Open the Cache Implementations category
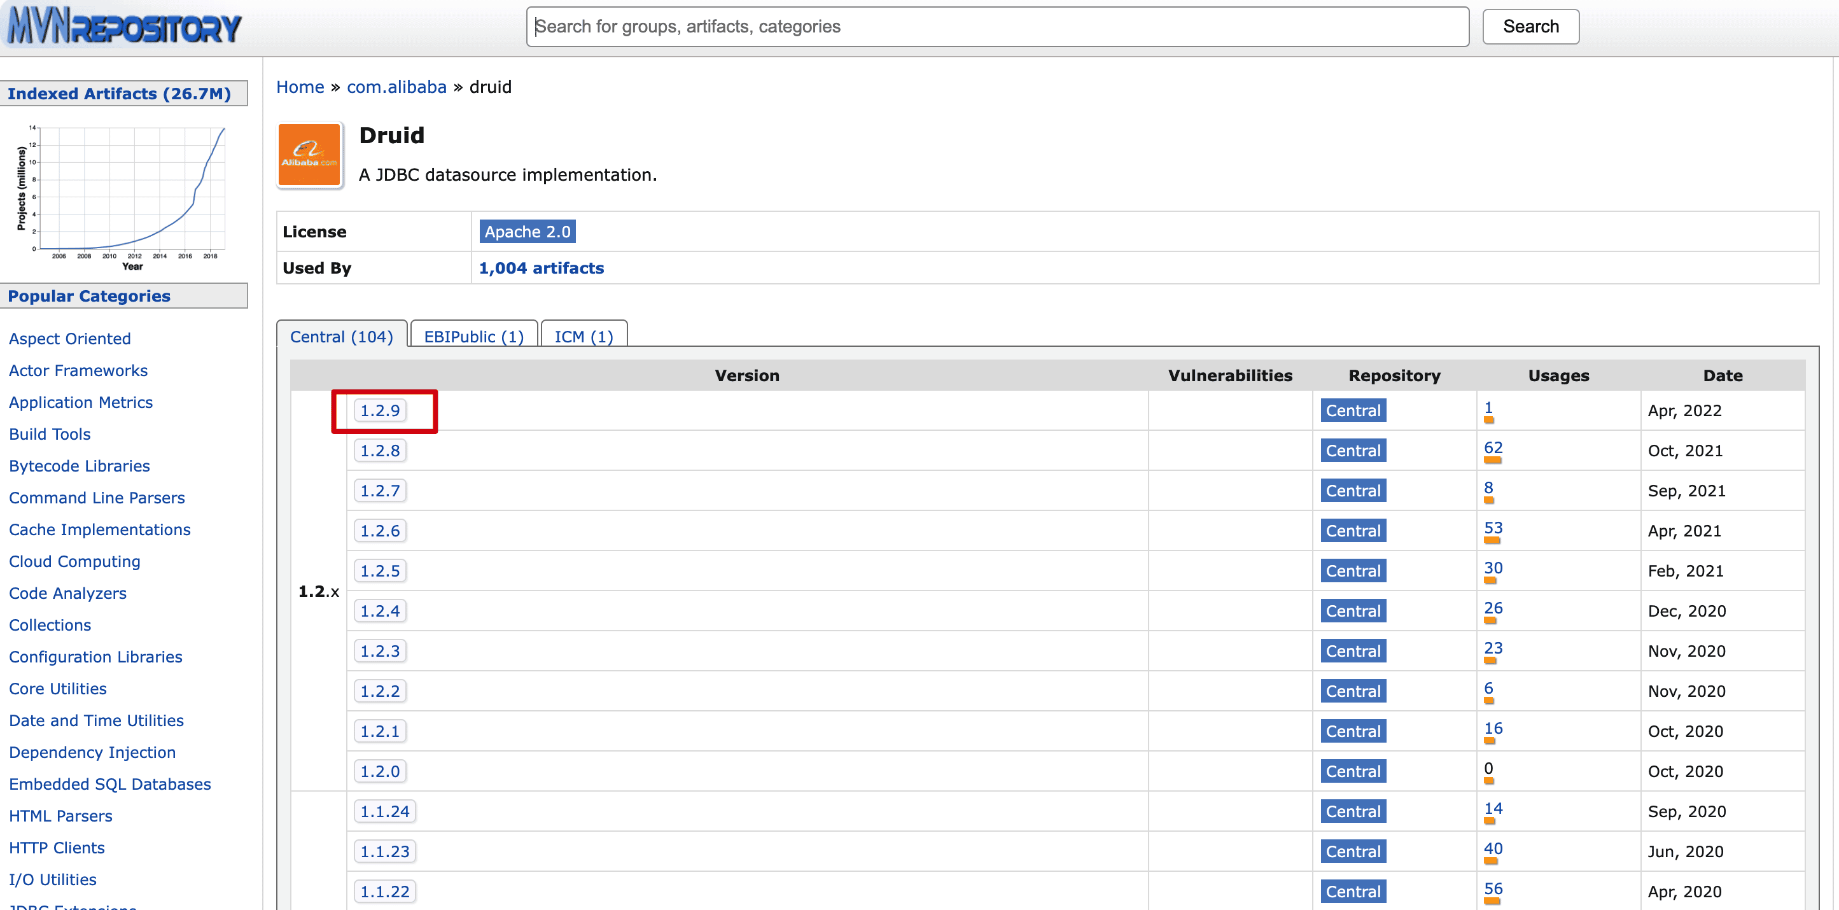1839x910 pixels. 100,529
